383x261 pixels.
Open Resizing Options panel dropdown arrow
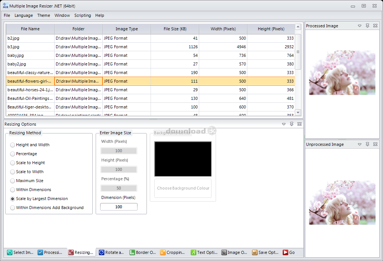coord(284,124)
